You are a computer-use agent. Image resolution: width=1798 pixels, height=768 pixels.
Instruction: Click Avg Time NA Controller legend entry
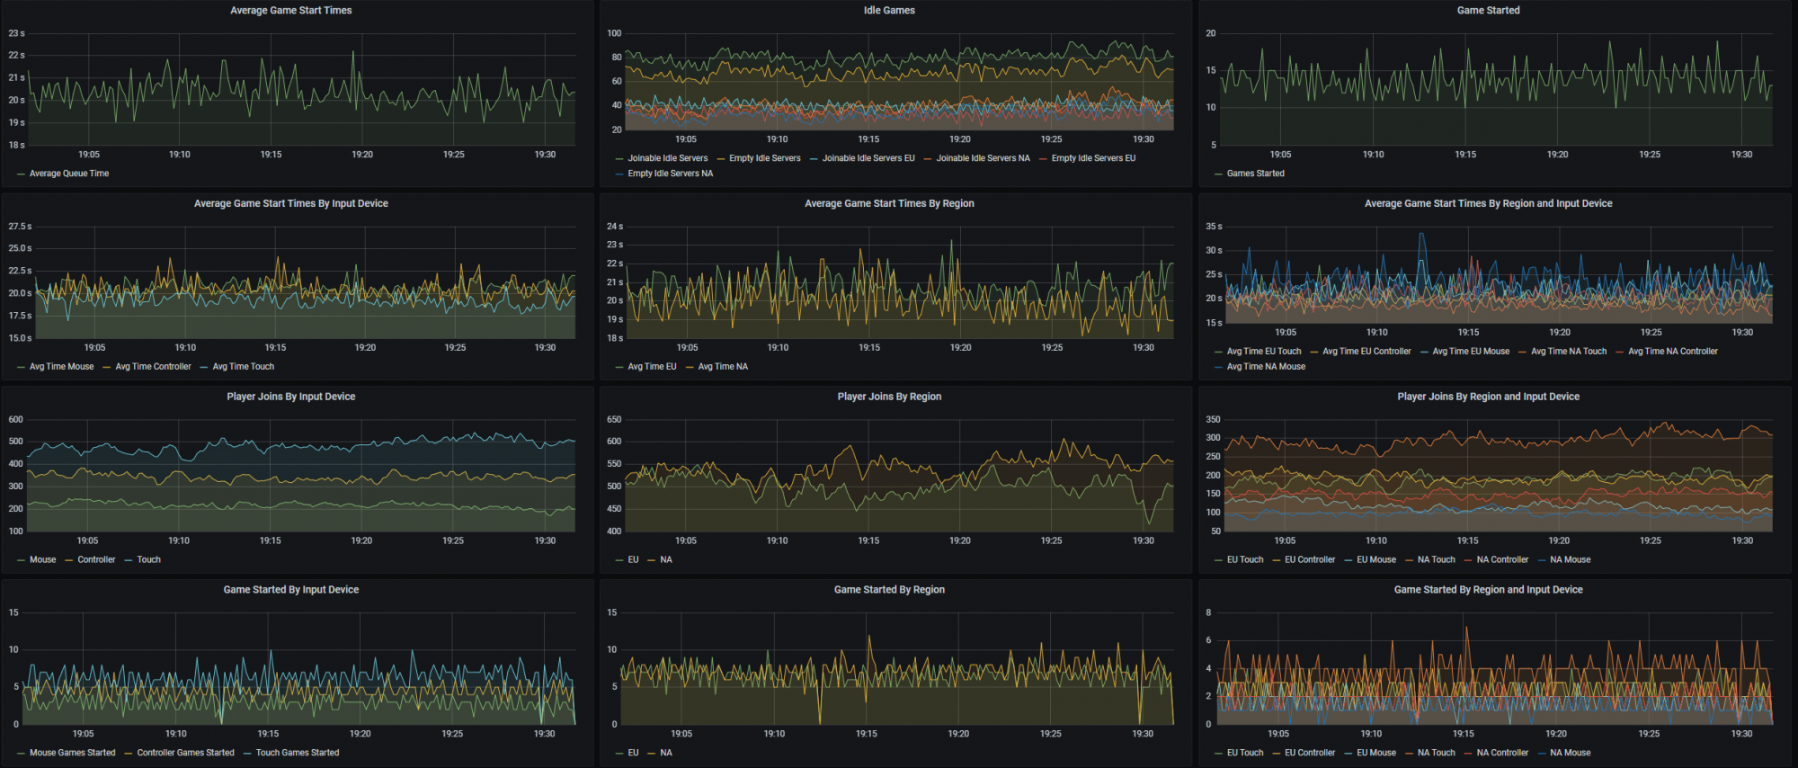(x=1672, y=352)
